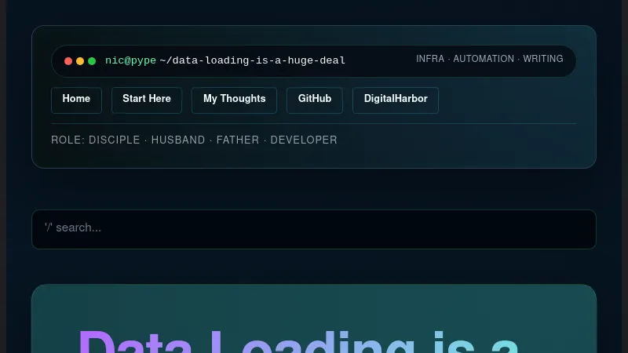The height and width of the screenshot is (353, 628).
Task: Click the INFRA tagline word
Action: coord(430,59)
